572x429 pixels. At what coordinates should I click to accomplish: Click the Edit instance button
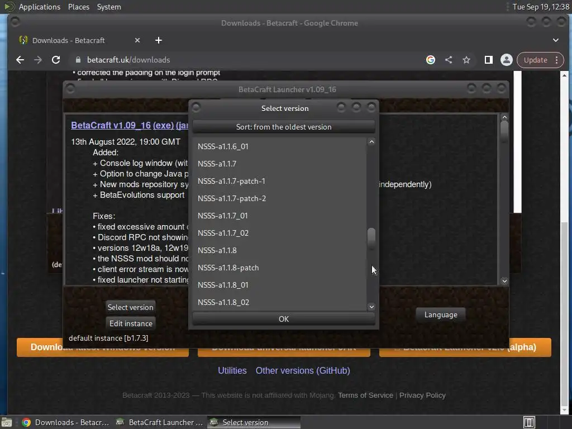[x=130, y=323]
